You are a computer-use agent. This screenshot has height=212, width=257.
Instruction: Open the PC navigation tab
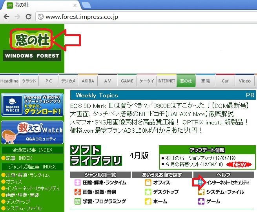(49, 81)
